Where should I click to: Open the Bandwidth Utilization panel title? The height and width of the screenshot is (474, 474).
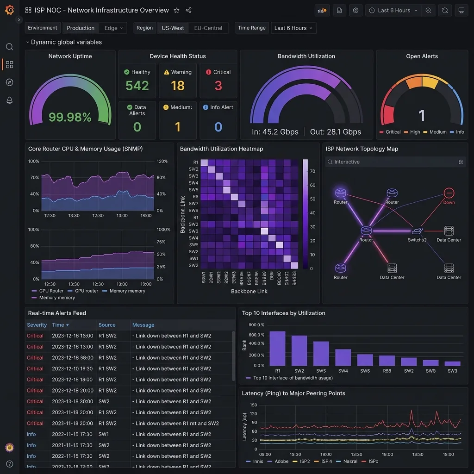[306, 56]
